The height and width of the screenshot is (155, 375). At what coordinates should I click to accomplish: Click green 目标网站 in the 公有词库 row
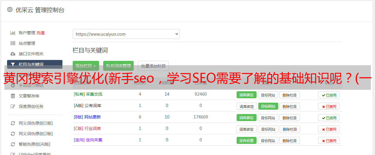click(x=268, y=106)
